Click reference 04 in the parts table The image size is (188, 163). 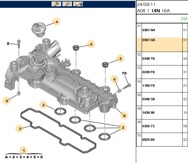(x=139, y=82)
